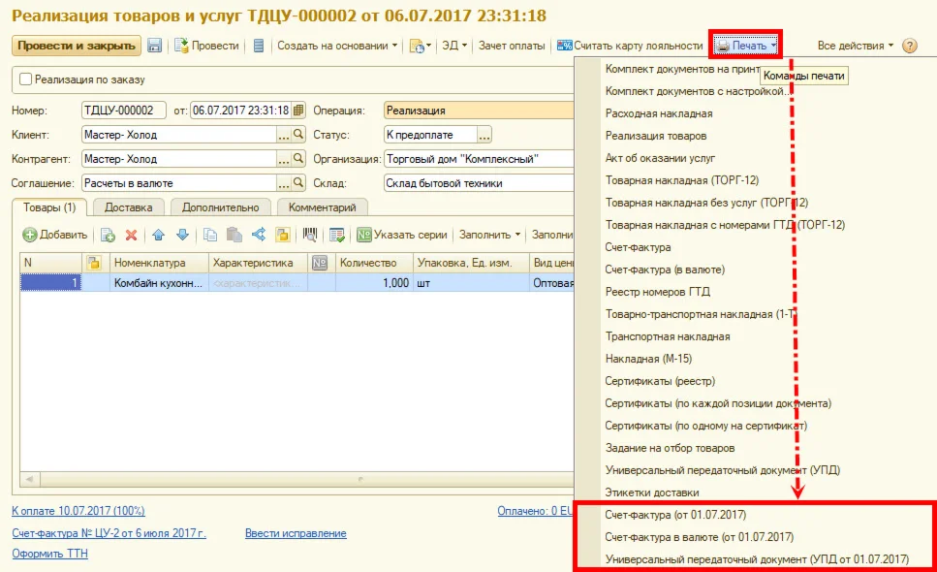Choose Товарная накладная (ТОРГ-12) from print menu

(682, 180)
